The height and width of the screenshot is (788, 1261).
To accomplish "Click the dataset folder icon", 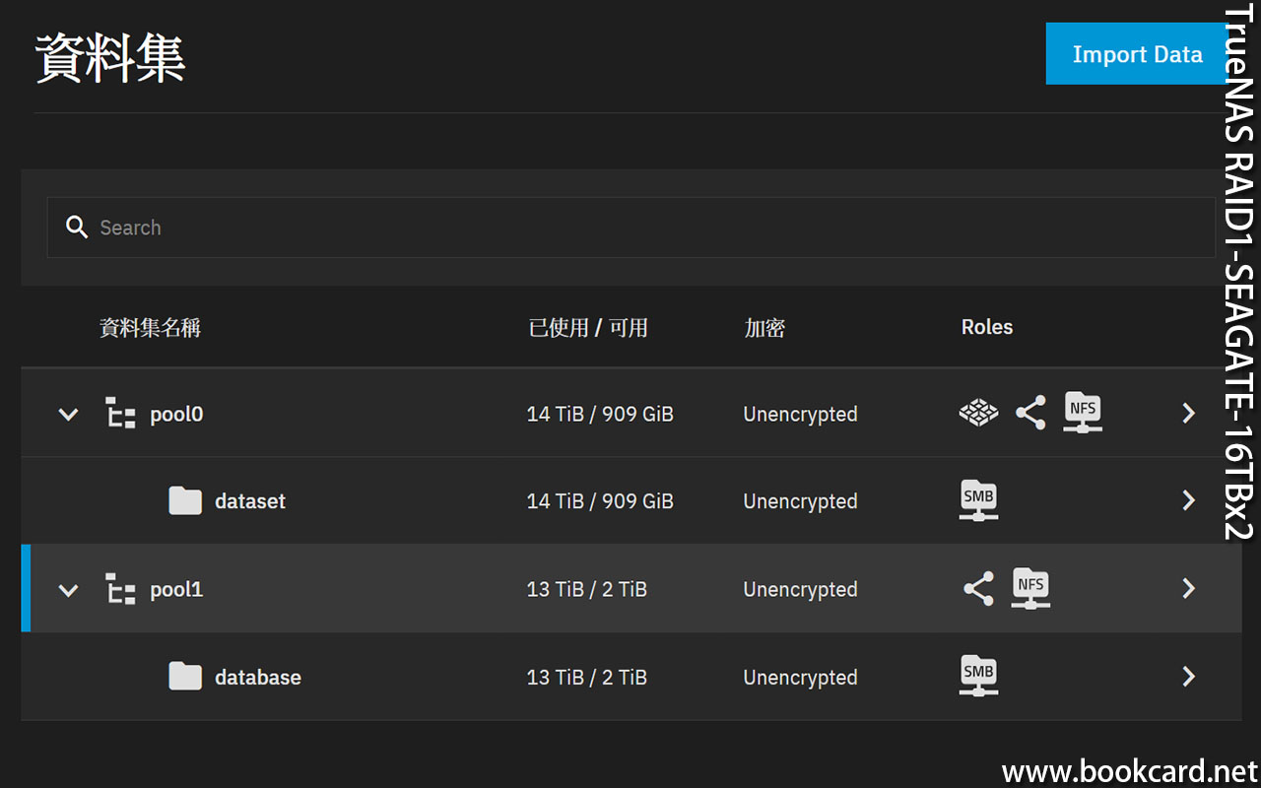I will pos(185,501).
